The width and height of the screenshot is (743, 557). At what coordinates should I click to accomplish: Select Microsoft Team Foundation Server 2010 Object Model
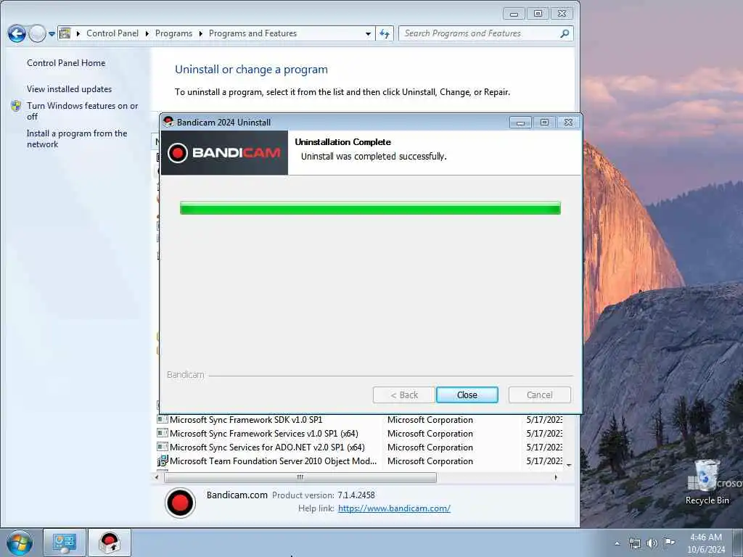273,461
